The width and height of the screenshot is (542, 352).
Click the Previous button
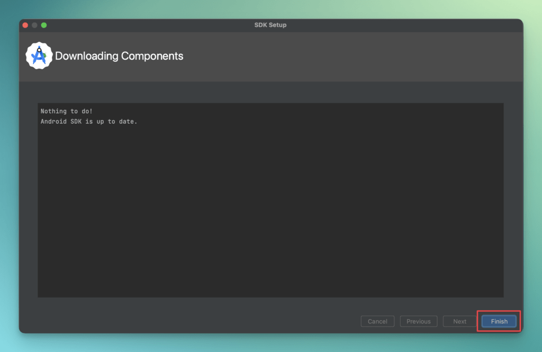[x=418, y=321]
